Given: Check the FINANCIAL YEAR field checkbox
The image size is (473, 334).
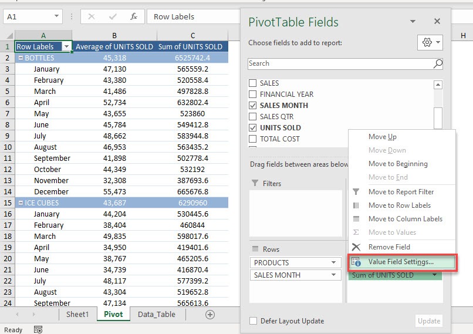Looking at the screenshot, I should [252, 94].
